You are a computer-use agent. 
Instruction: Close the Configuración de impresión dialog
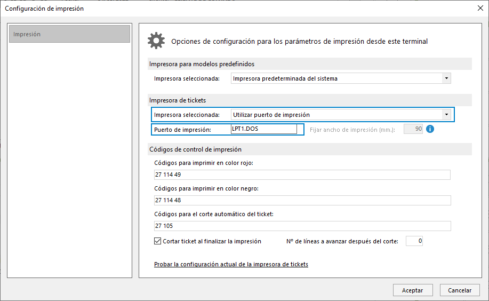click(x=480, y=8)
